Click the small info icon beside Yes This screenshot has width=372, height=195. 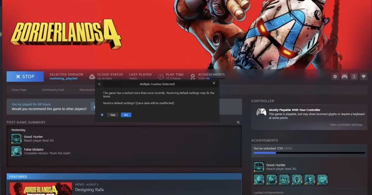click(102, 115)
